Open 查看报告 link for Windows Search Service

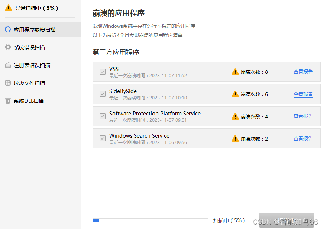click(303, 138)
